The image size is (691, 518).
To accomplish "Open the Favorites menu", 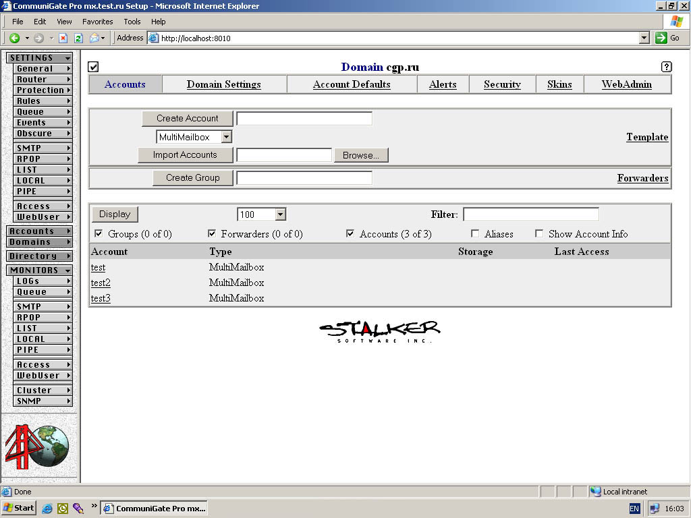I will [x=97, y=22].
